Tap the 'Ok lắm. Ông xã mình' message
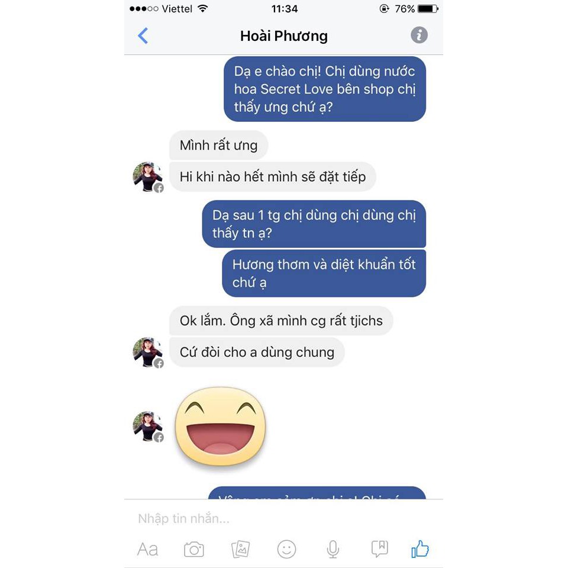The height and width of the screenshot is (568, 568). click(x=281, y=321)
